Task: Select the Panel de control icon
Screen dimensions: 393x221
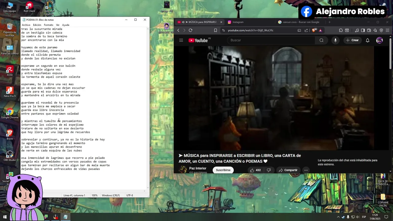Action: (x=10, y=50)
